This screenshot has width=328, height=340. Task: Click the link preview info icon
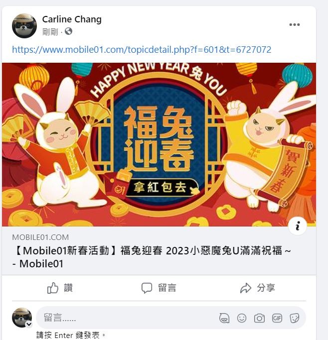pyautogui.click(x=298, y=226)
